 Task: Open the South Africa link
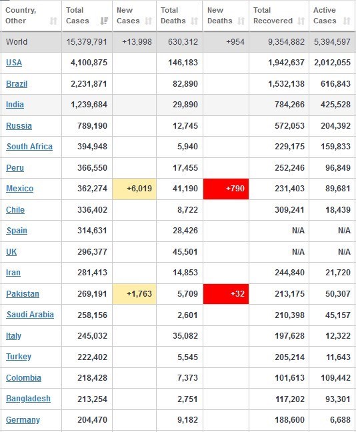(x=29, y=147)
